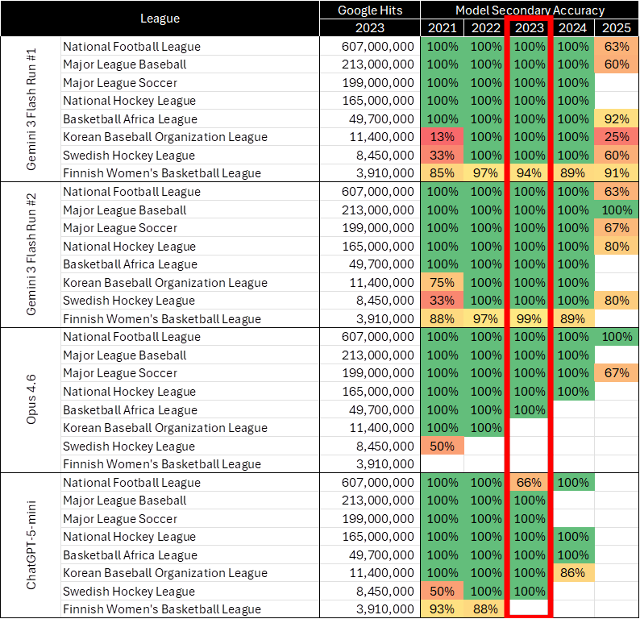This screenshot has width=640, height=619.
Task: Select the 85% accuracy cell
Action: (442, 173)
